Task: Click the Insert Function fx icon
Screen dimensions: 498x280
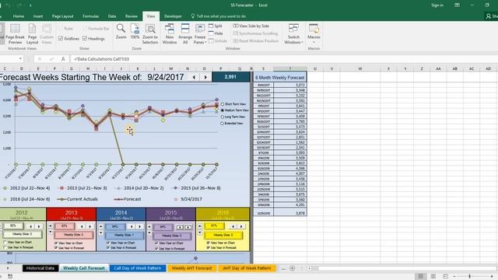Action: 63,59
